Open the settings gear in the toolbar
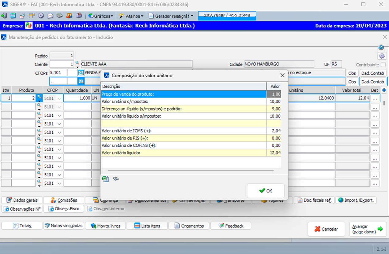Image resolution: width=389 pixels, height=254 pixels. pyautogui.click(x=41, y=16)
